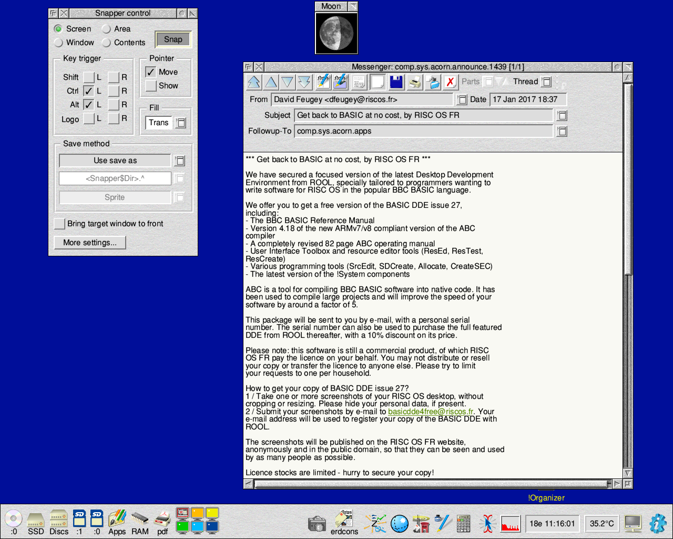The image size is (673, 539).
Task: Click the blank page icon in Messenger toolbar
Action: tap(377, 82)
